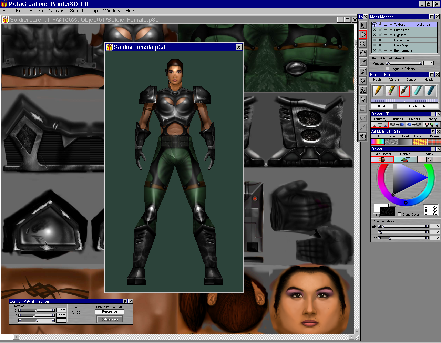Click the Objects sphere-to-image icon
441x343 pixels.
pos(414,125)
